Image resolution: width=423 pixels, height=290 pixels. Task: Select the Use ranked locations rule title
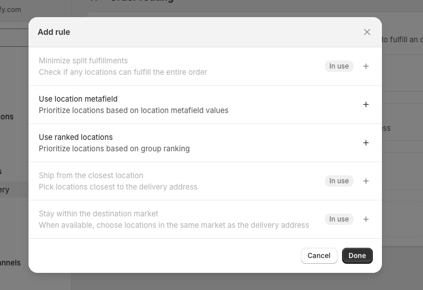coord(75,137)
